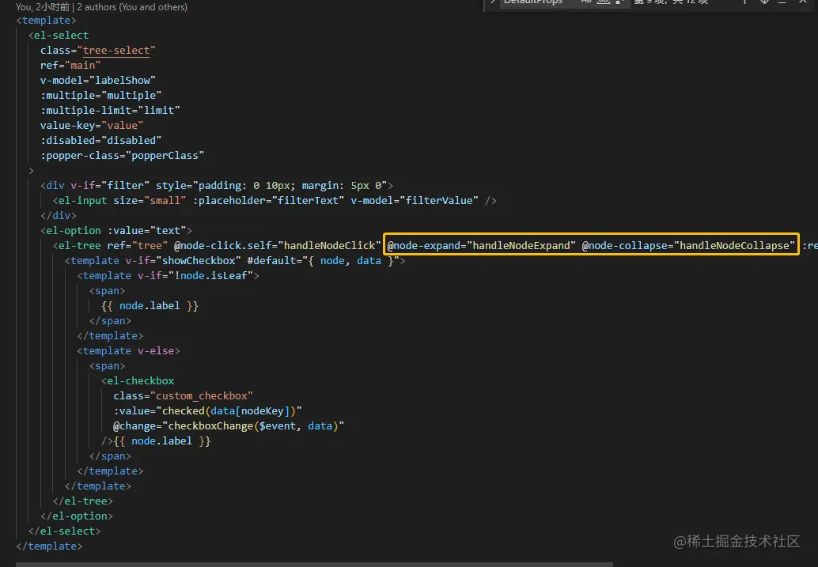Click the :popper-class="popperClass" attribute

(x=122, y=156)
